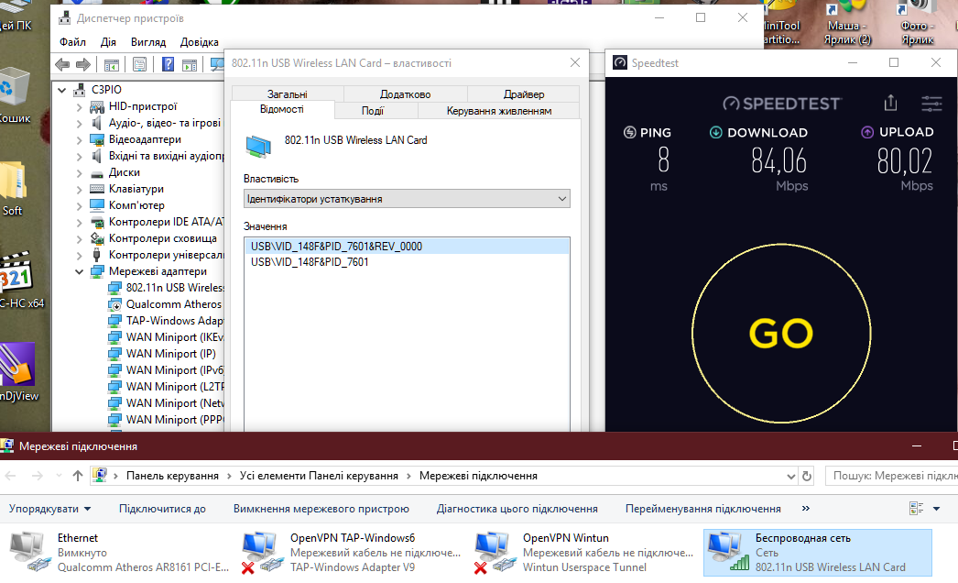Start the test with the GO button

pyautogui.click(x=781, y=334)
